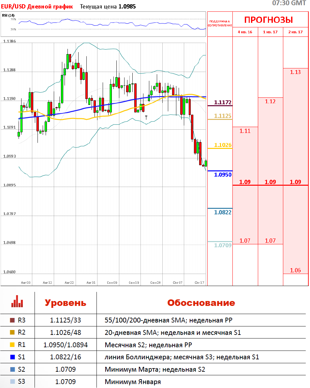The width and height of the screenshot is (310, 388).
Task: Click the 'линия Боллинджера' justification text
Action: click(x=137, y=357)
